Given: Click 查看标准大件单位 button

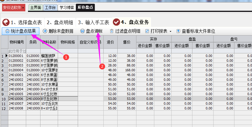Looking at the screenshot, I should click(196, 31).
